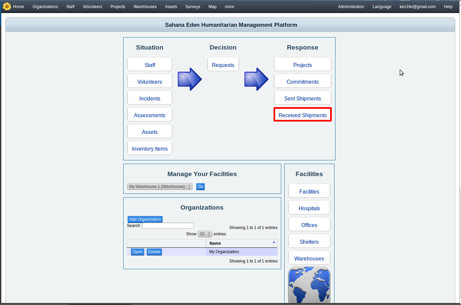461x305 pixels.
Task: Click the sunflower logo icon
Action: pos(7,6)
